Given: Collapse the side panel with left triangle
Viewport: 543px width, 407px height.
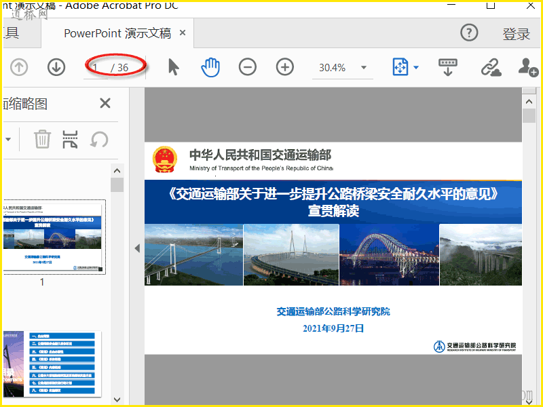Looking at the screenshot, I should tap(137, 248).
